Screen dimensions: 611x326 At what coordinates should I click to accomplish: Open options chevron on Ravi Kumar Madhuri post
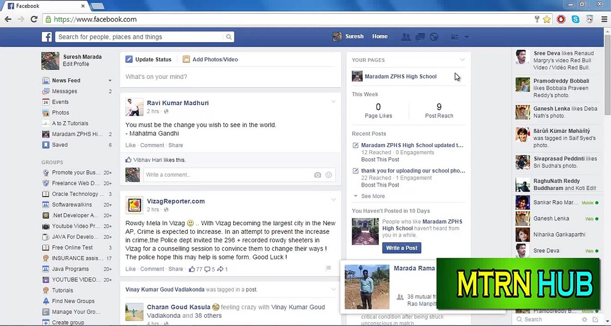[x=333, y=101]
